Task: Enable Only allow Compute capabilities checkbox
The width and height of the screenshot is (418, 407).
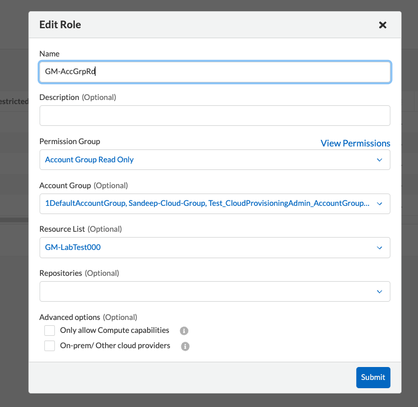Action: pos(50,331)
